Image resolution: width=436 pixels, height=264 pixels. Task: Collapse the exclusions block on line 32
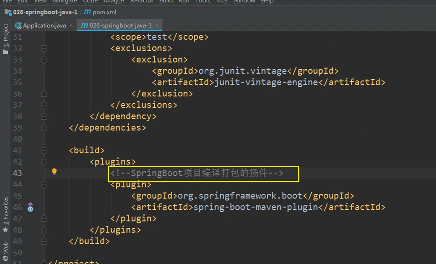44,49
